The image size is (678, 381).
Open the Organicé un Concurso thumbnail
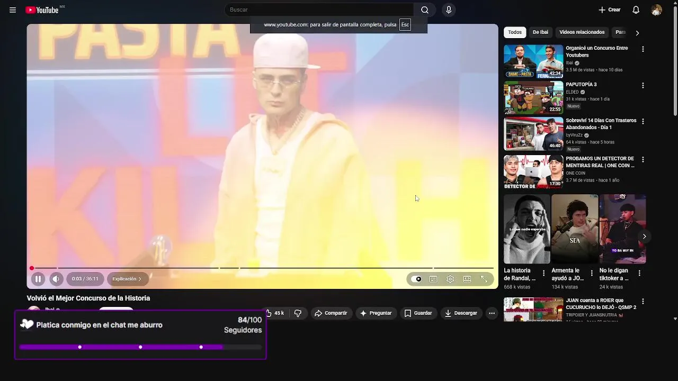pos(533,61)
